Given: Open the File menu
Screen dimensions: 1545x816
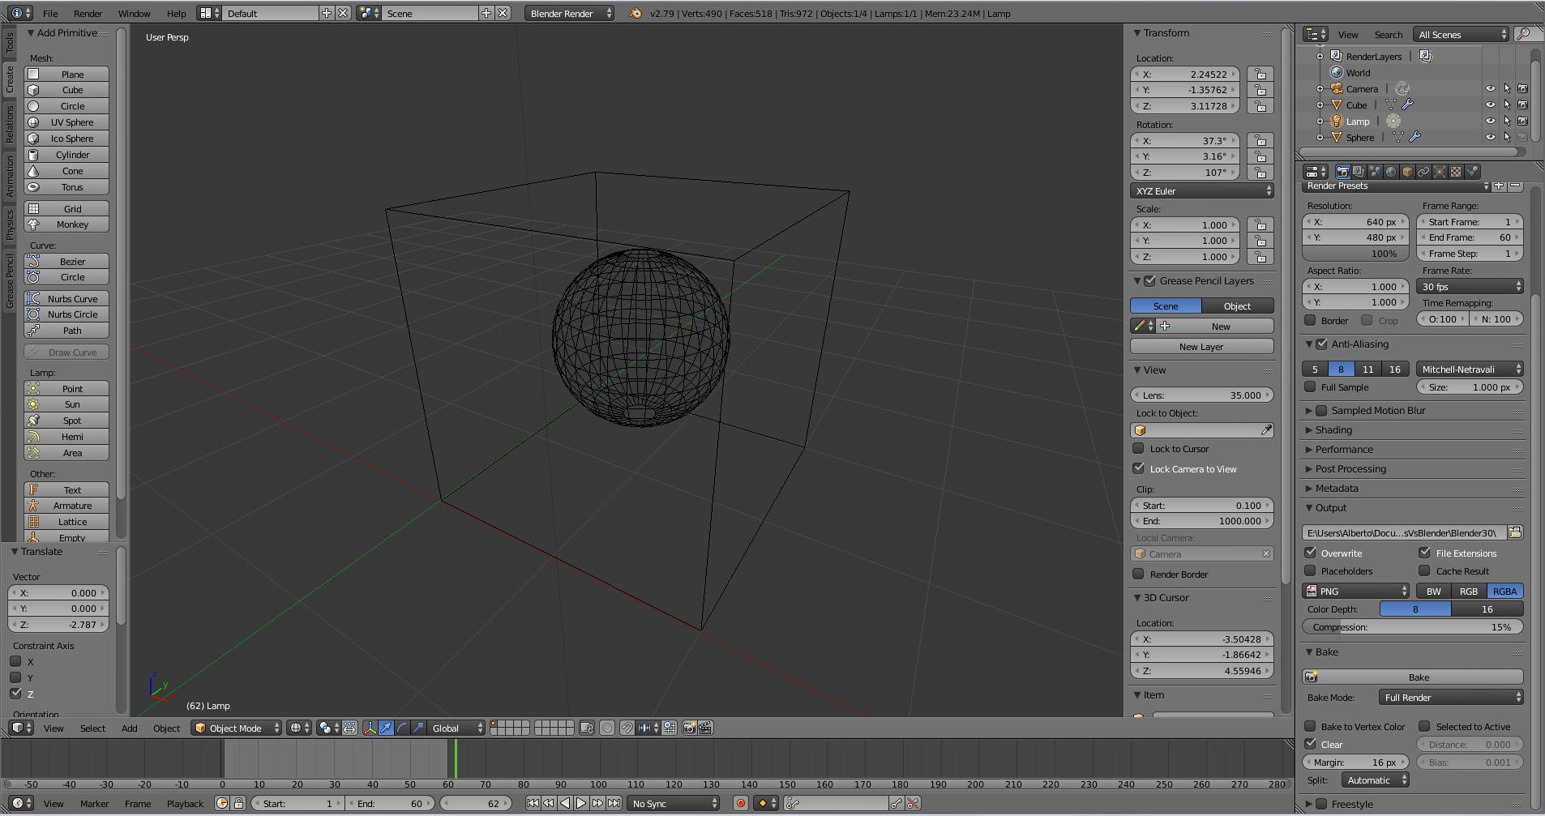Looking at the screenshot, I should coord(50,13).
